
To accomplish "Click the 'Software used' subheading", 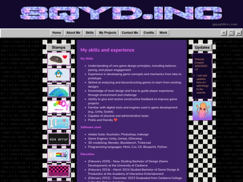I will pos(90,127).
